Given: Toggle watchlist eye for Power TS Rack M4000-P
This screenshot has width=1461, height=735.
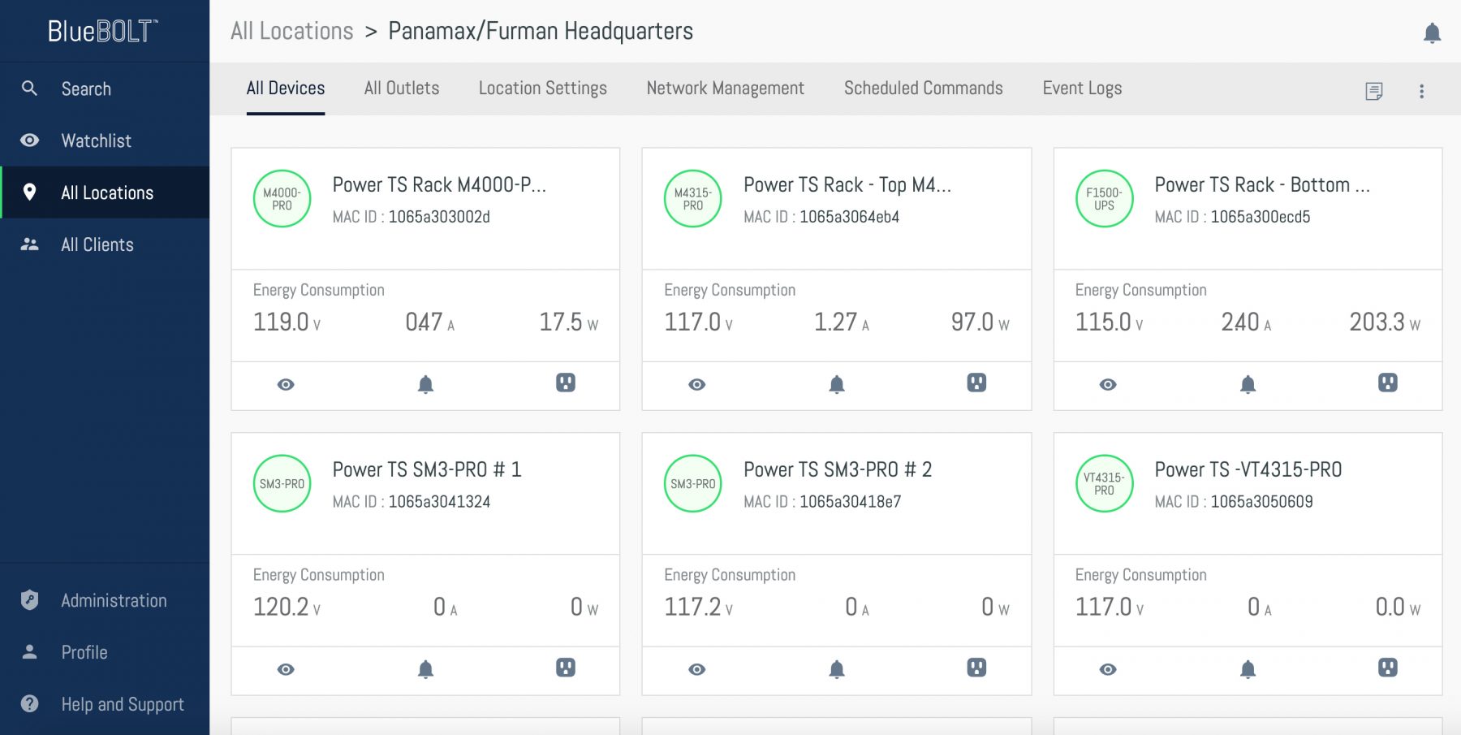Looking at the screenshot, I should pos(286,384).
